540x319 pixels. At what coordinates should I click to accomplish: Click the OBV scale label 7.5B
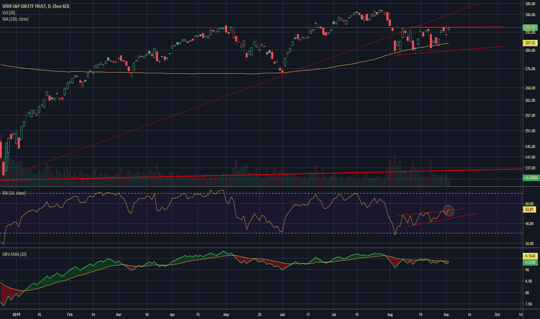coord(528,304)
